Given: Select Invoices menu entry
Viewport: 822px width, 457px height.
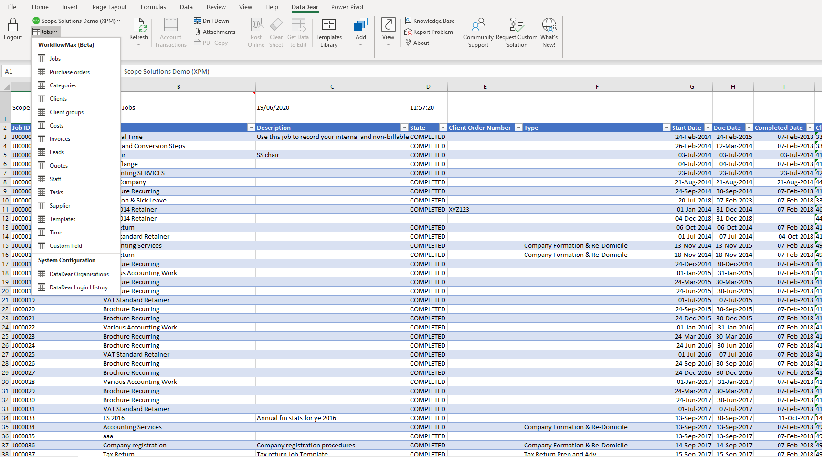Looking at the screenshot, I should [76, 139].
